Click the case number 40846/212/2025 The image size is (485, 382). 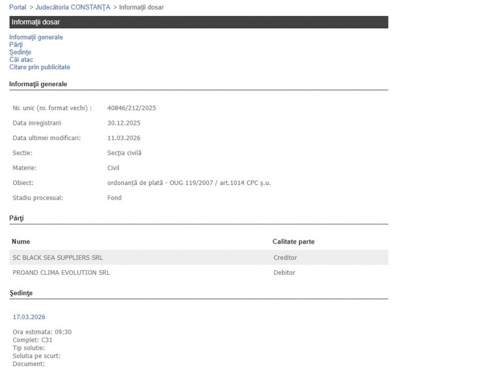coord(132,108)
